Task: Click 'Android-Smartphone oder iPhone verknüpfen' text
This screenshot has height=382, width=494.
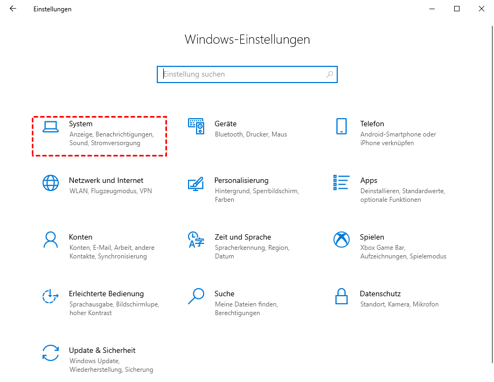Action: point(398,139)
